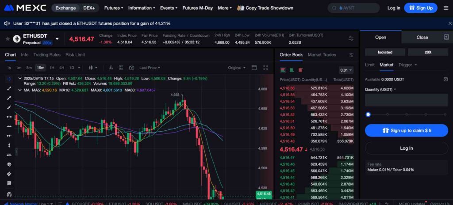
Task: Click the quantity percentage slider handle
Action: 368,114
